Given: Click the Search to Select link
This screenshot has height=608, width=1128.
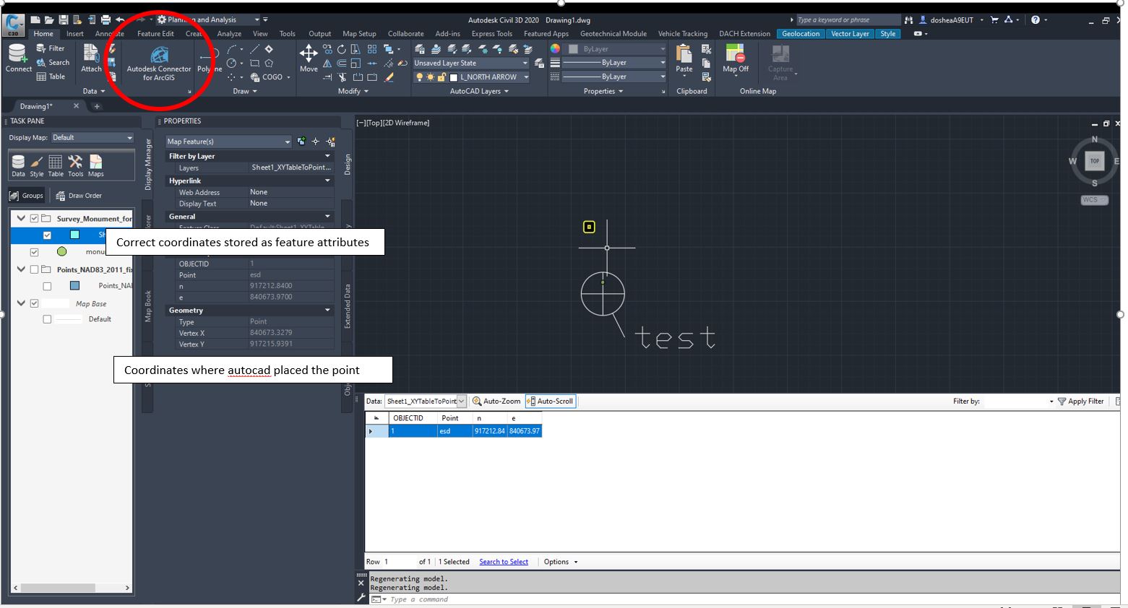Looking at the screenshot, I should (503, 562).
